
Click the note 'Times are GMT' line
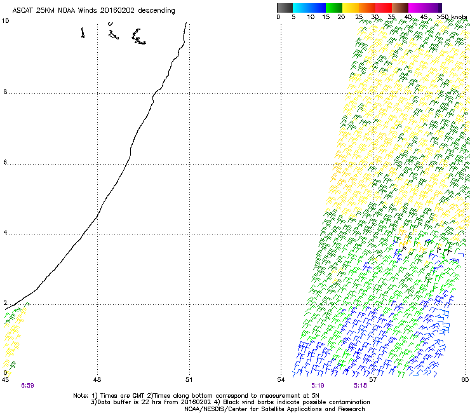coord(196,396)
